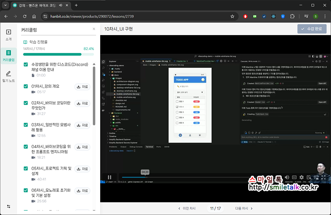Open the browser tab search dropdown
The width and height of the screenshot is (331, 215).
coord(6,5)
